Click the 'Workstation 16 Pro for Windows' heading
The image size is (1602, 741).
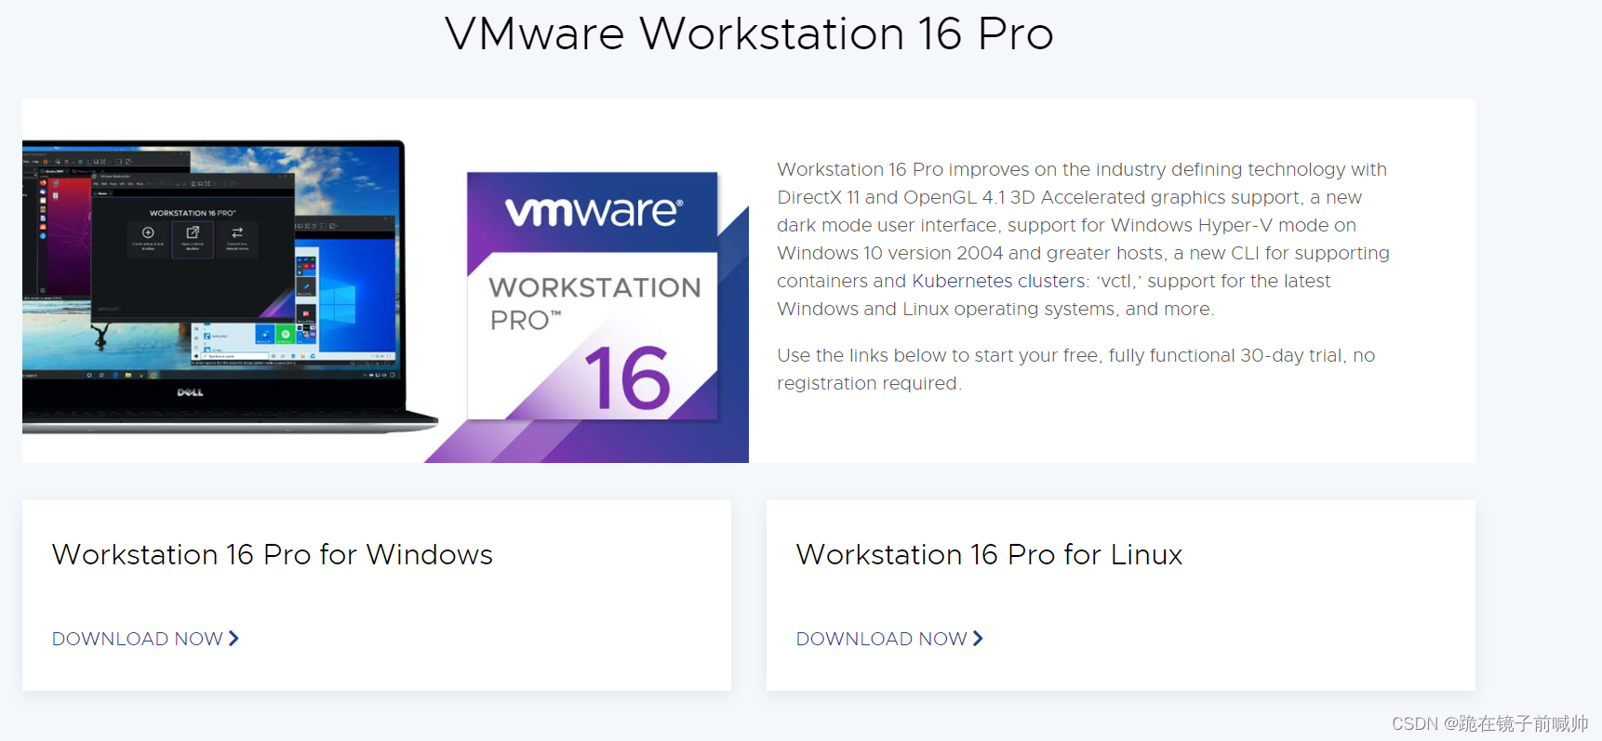pyautogui.click(x=273, y=554)
